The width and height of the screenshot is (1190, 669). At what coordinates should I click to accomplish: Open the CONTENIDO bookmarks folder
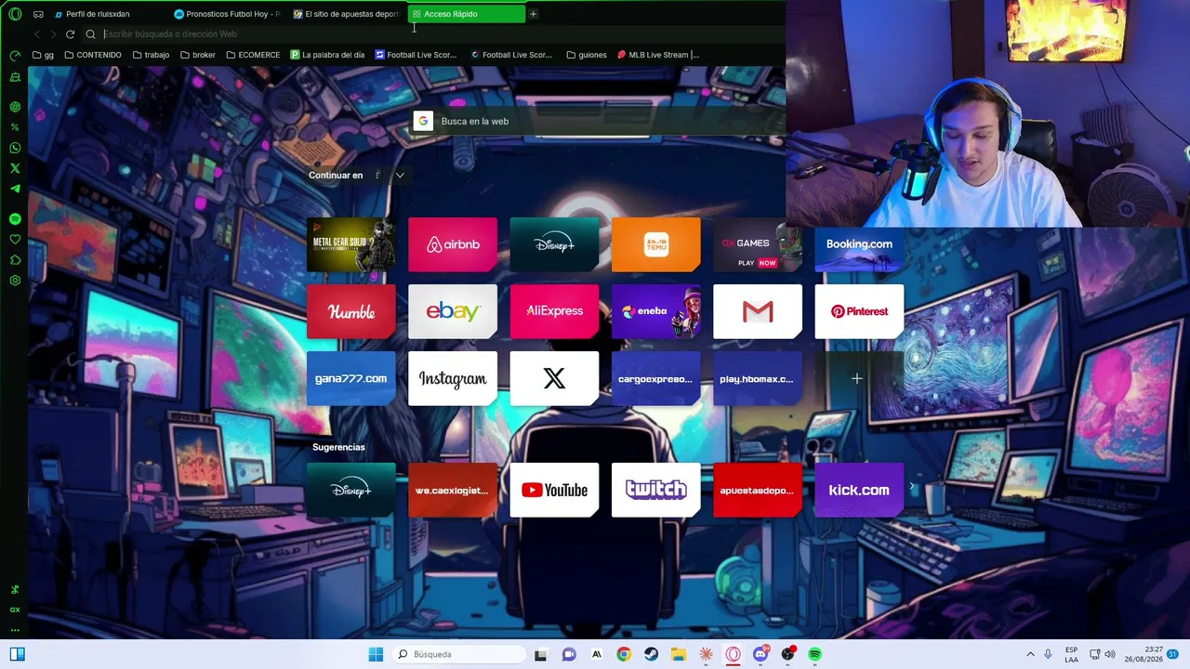pos(93,55)
